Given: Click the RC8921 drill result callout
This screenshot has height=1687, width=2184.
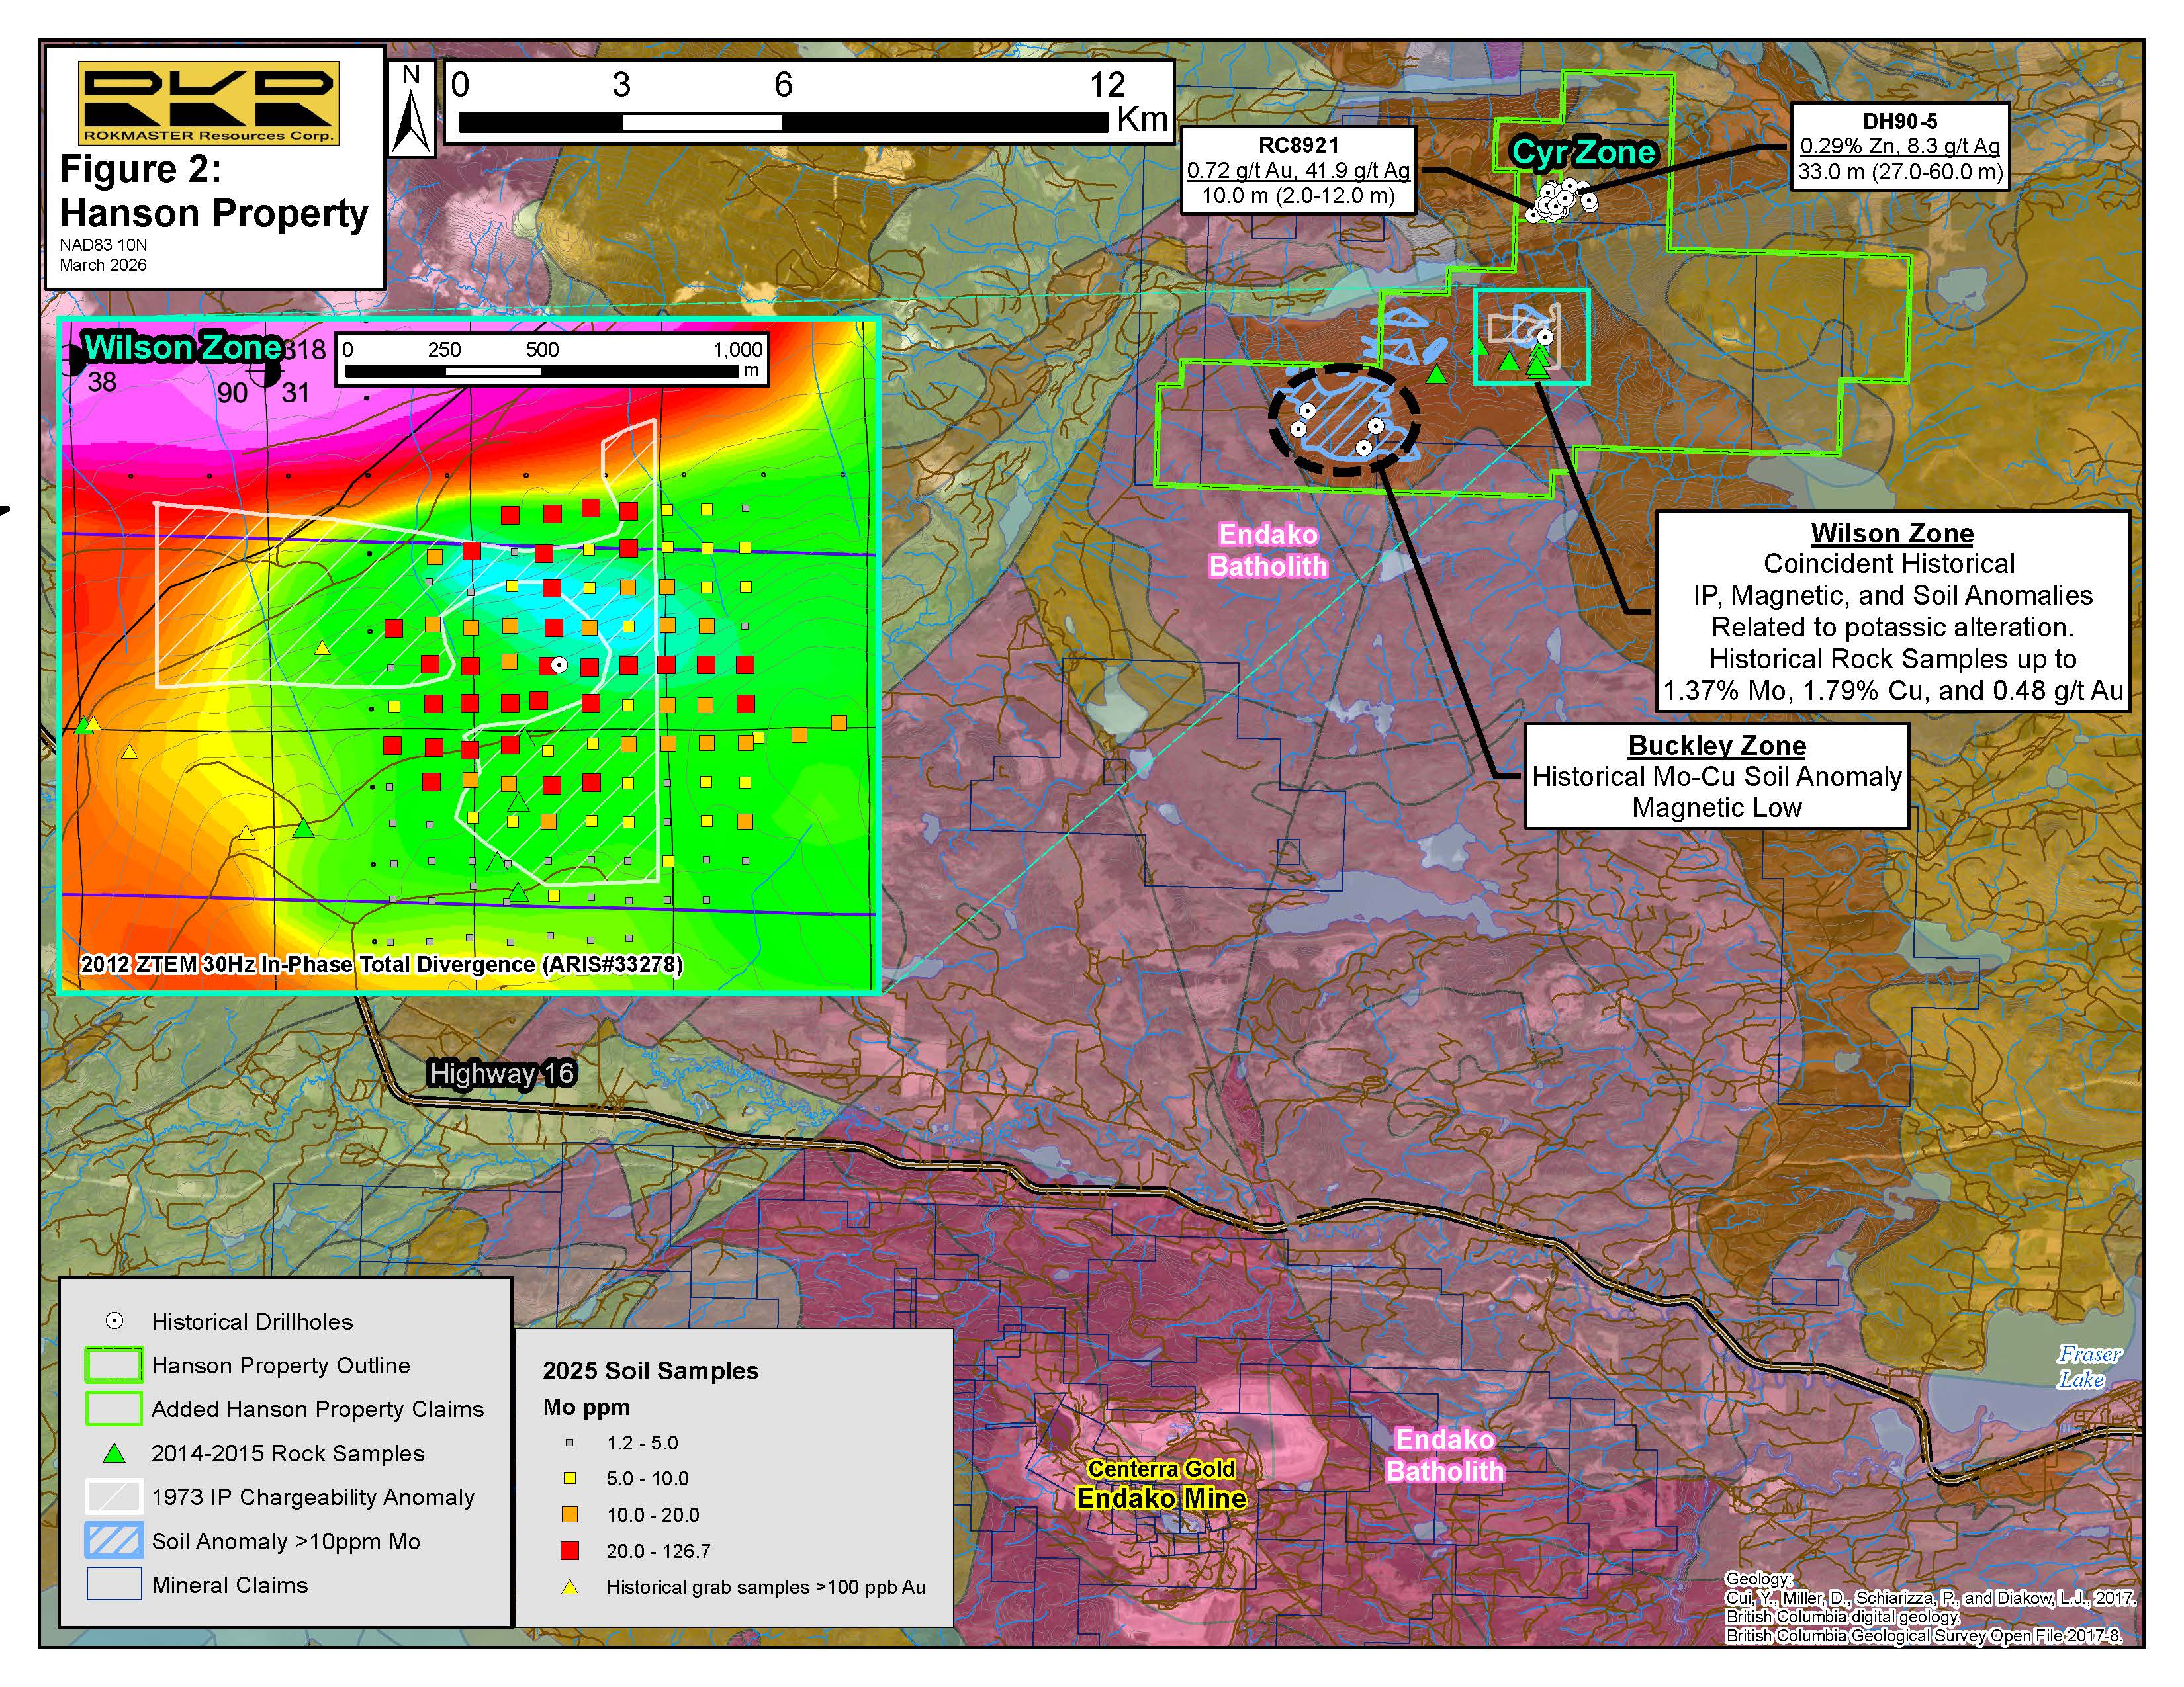Looking at the screenshot, I should pos(1298,170).
